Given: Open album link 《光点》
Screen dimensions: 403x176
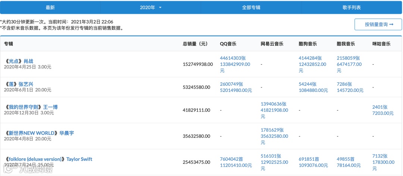Looking at the screenshot, I should [x=13, y=61].
